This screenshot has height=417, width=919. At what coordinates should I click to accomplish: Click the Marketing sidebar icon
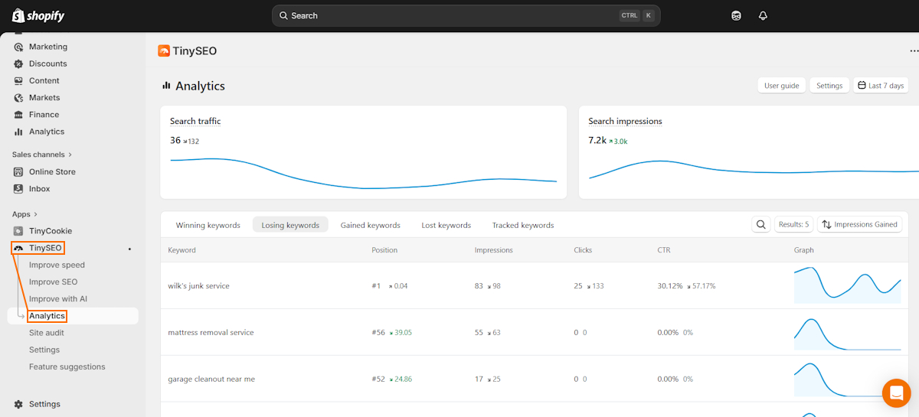[x=18, y=47]
